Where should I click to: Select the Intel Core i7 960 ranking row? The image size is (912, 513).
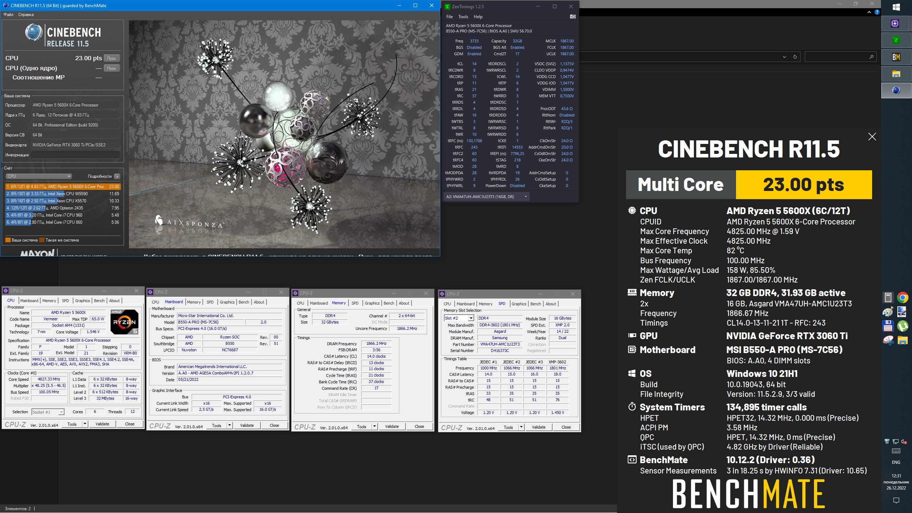coord(63,215)
